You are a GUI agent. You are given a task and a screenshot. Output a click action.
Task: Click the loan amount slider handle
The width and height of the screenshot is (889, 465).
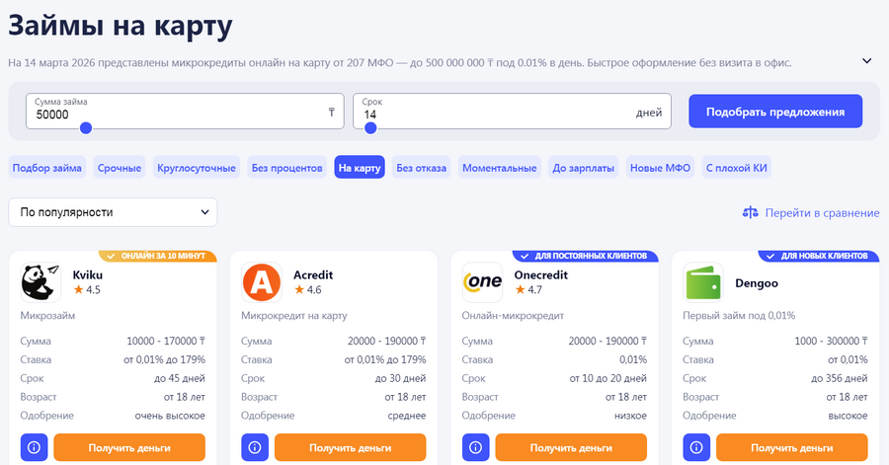pyautogui.click(x=86, y=128)
